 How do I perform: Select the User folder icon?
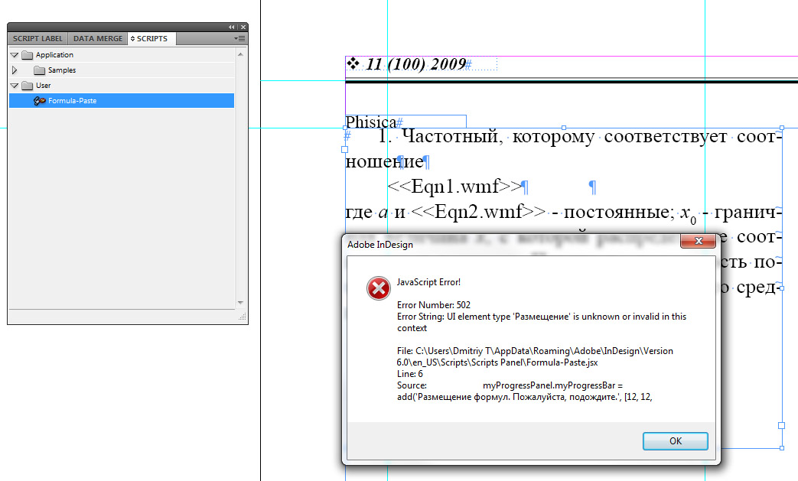tap(27, 86)
